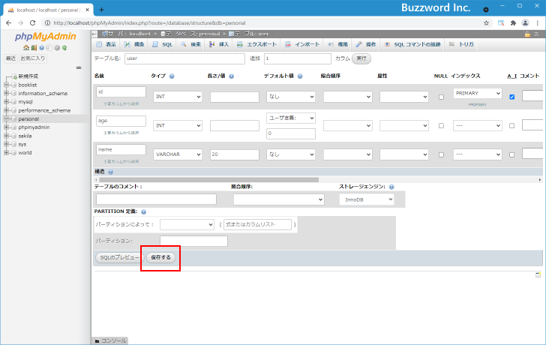
Task: Click the phpMyAdmin home icon in sidebar
Action: (x=25, y=47)
